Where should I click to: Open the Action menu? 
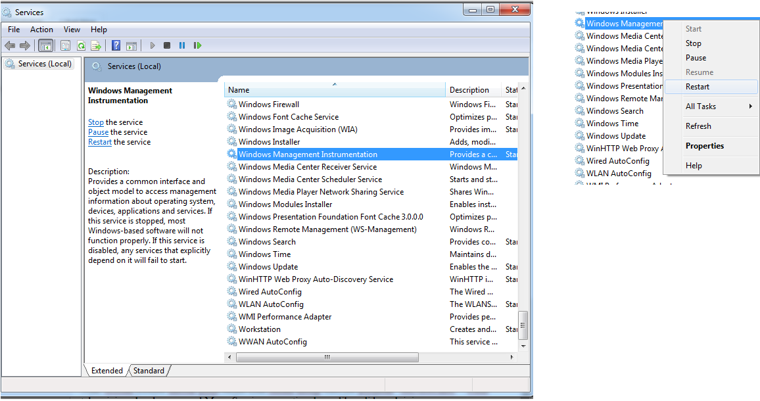[x=41, y=29]
